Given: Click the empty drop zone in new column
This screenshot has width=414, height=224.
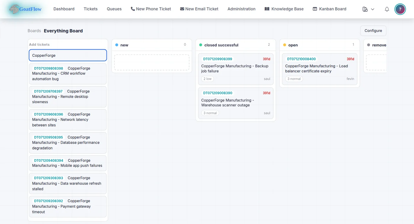Looking at the screenshot, I should [152, 62].
